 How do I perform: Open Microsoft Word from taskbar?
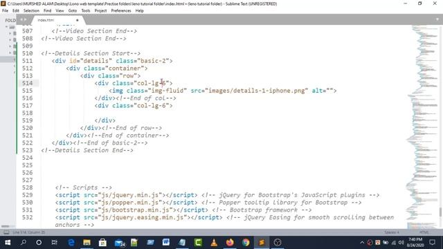(166, 243)
